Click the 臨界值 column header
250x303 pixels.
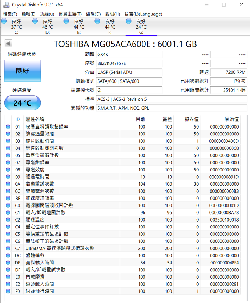coord(187,119)
